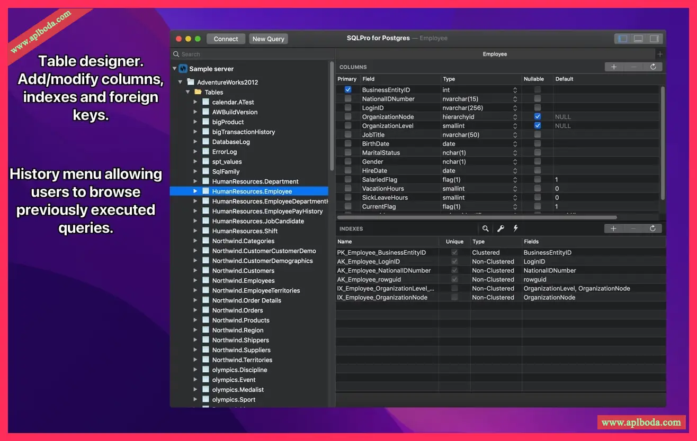Switch to the Employee tab

click(495, 54)
